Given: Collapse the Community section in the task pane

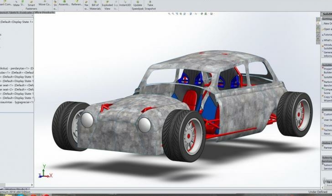Looking at the screenshot, I should tap(327, 110).
